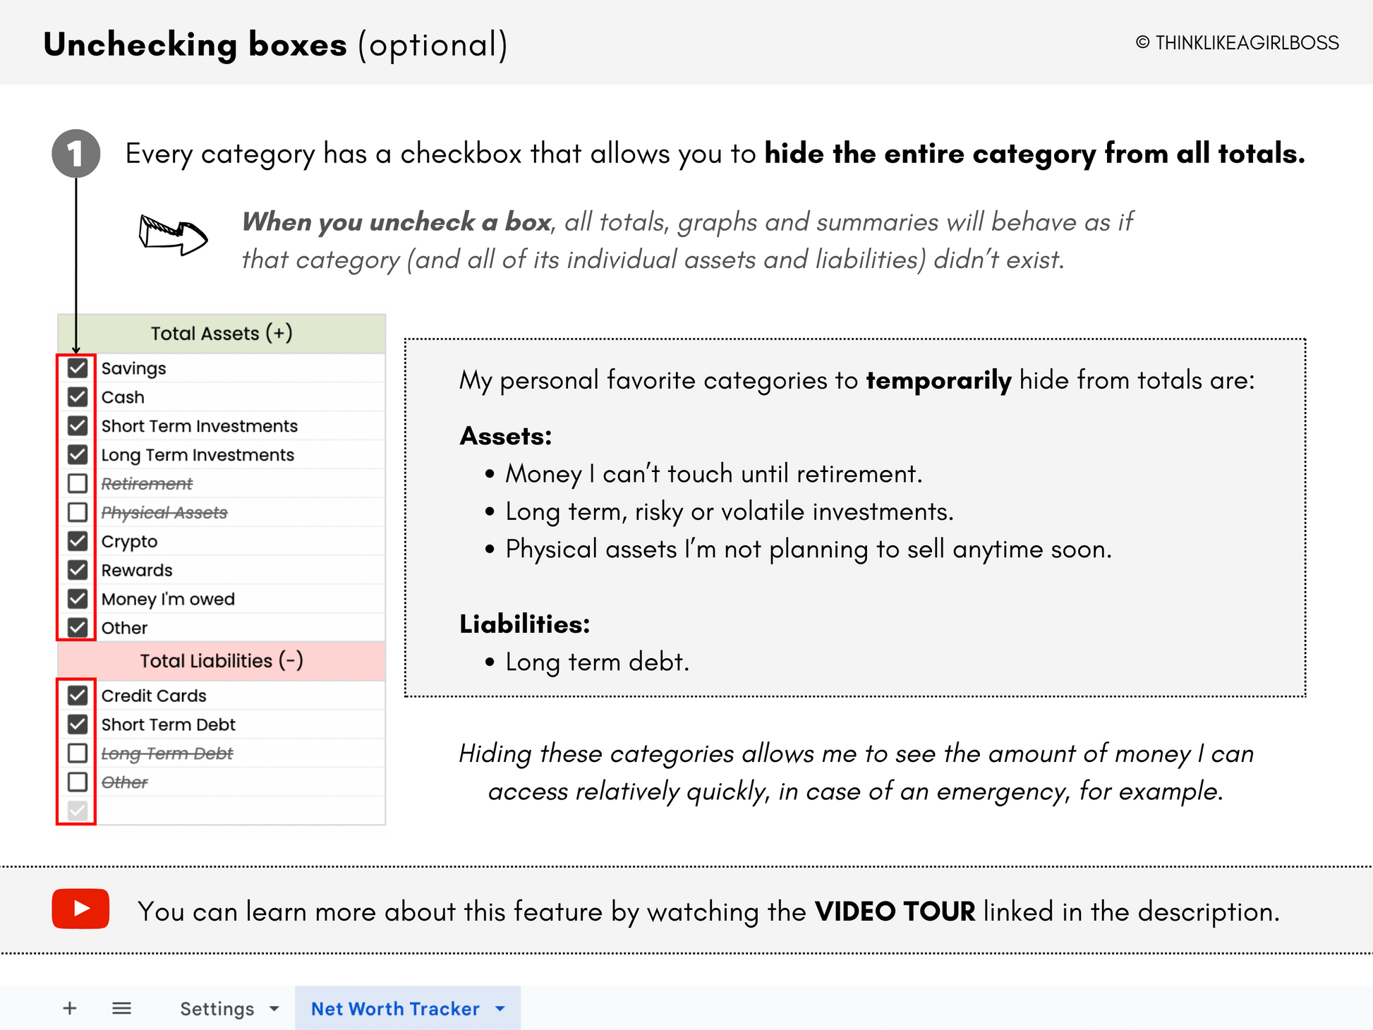Enable the Long Term Debt checkbox

[78, 753]
